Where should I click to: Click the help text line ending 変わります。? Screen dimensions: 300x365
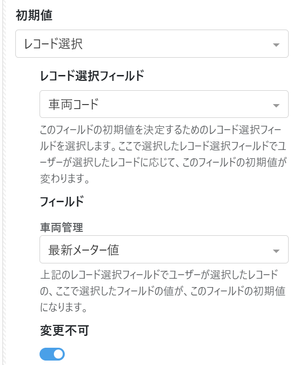64,179
